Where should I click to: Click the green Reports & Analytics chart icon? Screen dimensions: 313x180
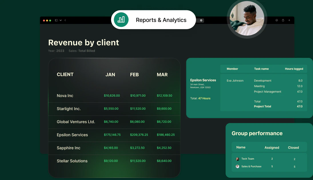[x=121, y=20]
